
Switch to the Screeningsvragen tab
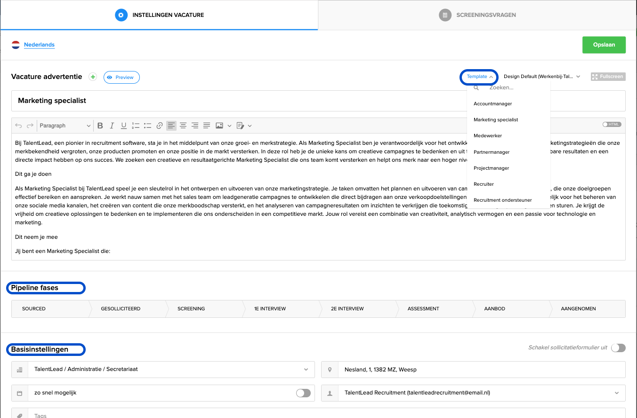click(x=477, y=15)
